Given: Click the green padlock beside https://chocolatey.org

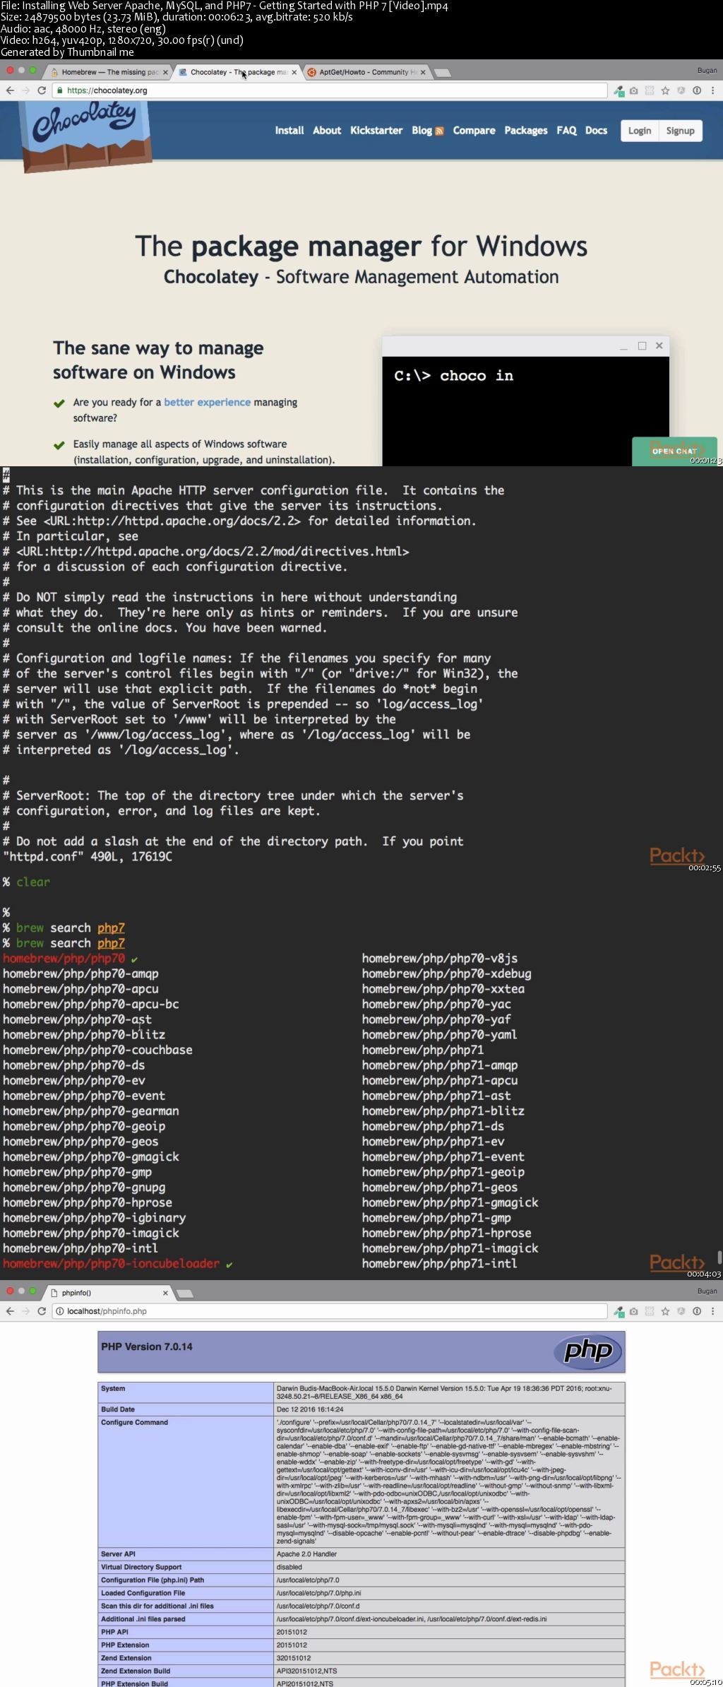Looking at the screenshot, I should (x=60, y=90).
